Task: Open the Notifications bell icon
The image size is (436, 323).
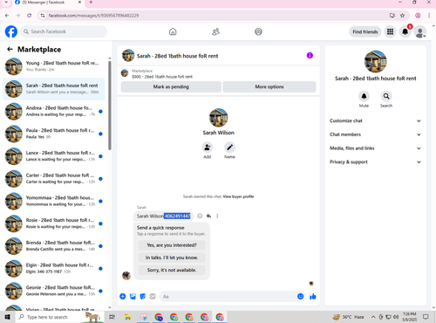Action: [405, 31]
